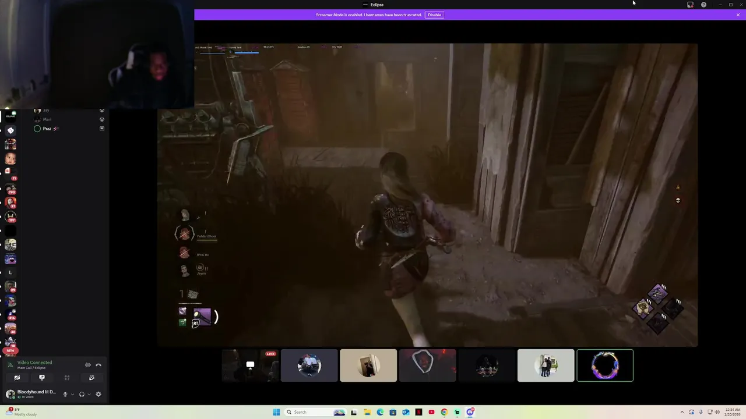The width and height of the screenshot is (746, 419).
Task: Open File Explorer from the taskbar
Action: (367, 412)
